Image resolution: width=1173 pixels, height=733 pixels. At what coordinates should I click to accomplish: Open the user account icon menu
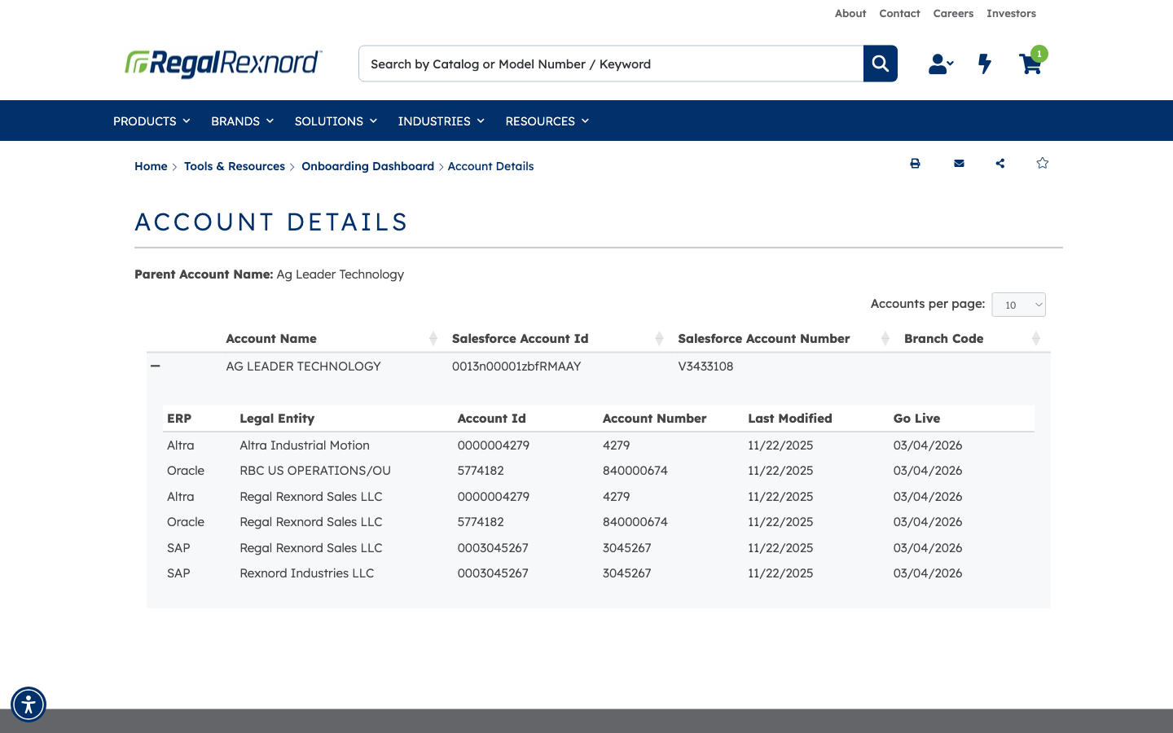point(941,64)
